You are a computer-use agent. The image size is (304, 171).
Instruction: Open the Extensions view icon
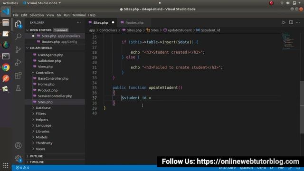pyautogui.click(x=18, y=76)
